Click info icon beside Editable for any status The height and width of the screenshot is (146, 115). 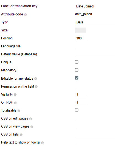pyautogui.click(x=35, y=79)
